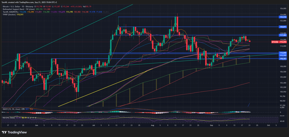Viewport: 289px width, 137px height.
Task: Click the 110,307 price line label
Action: coord(283,59)
